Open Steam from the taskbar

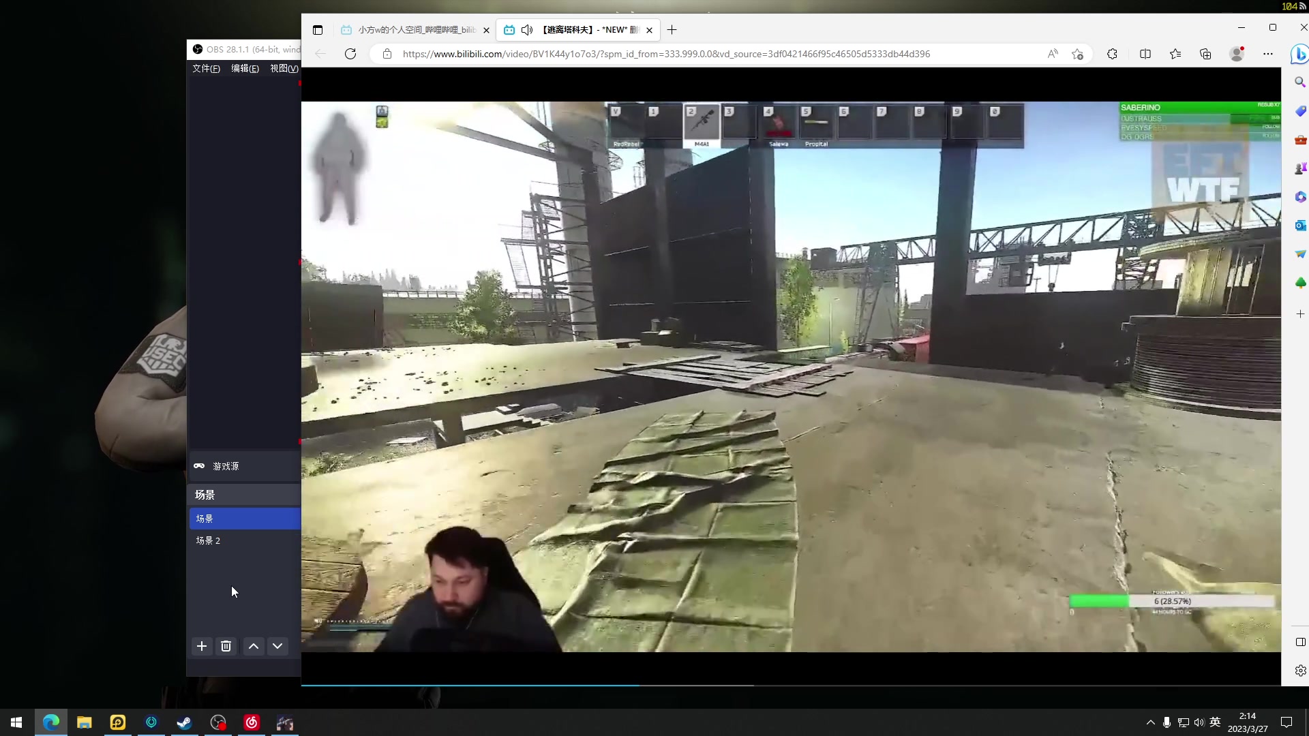185,722
